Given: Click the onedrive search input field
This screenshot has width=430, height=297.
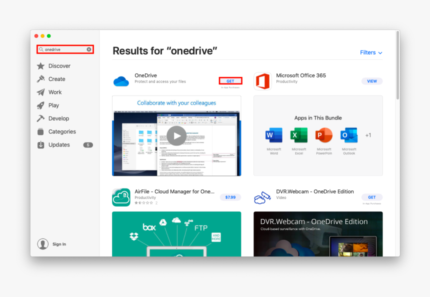Looking at the screenshot, I should [x=65, y=49].
